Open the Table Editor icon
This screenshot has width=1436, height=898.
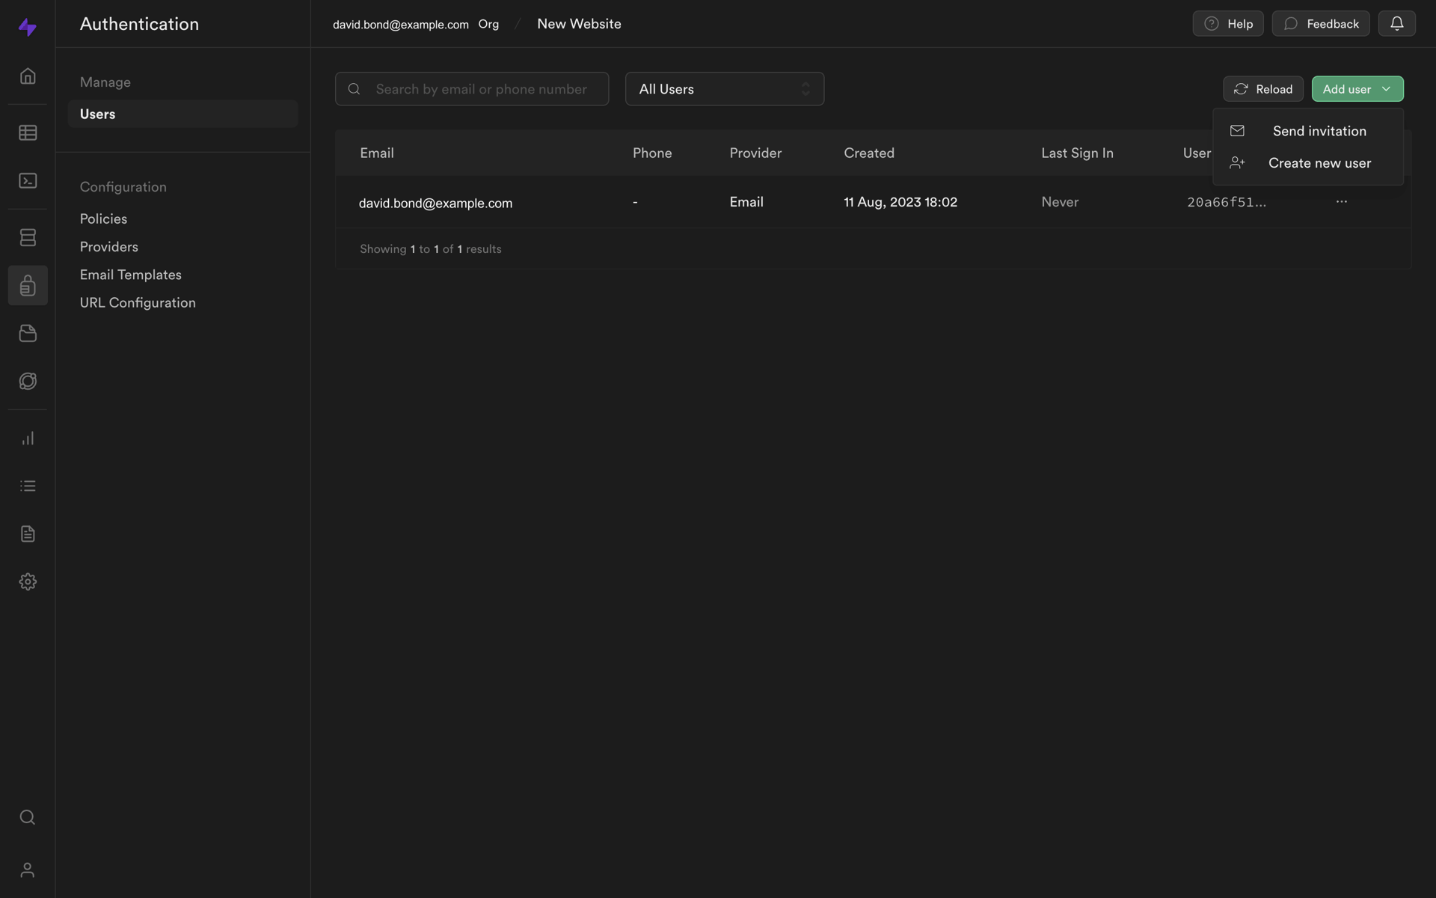click(x=28, y=133)
